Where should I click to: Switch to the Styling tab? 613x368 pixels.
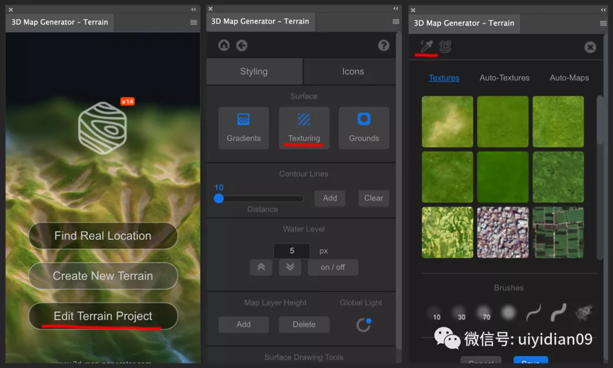coord(254,72)
